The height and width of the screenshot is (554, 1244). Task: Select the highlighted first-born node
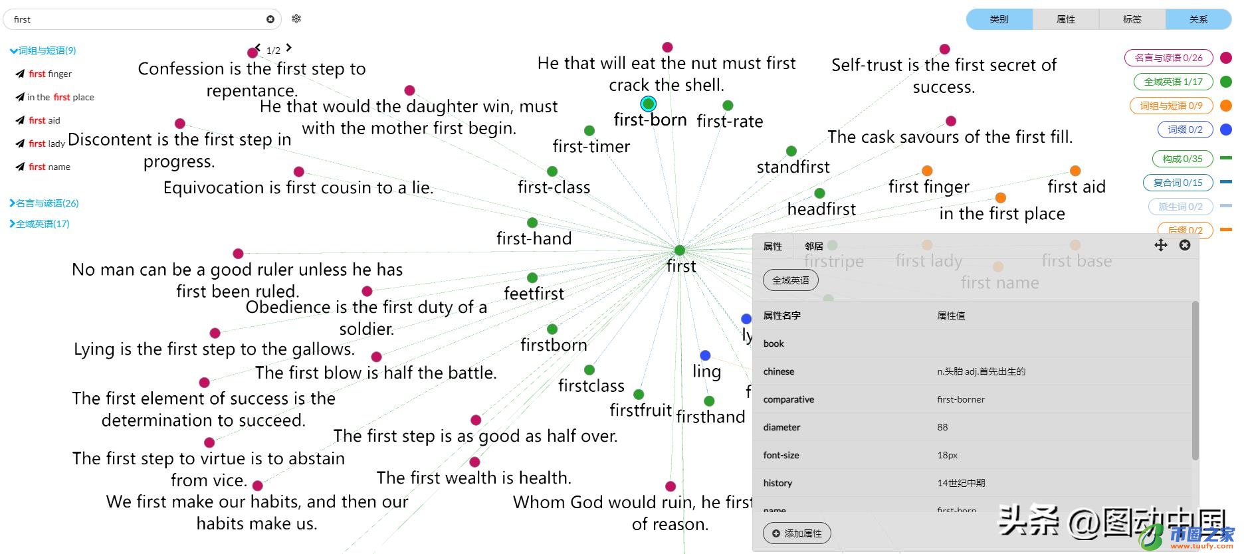point(648,104)
